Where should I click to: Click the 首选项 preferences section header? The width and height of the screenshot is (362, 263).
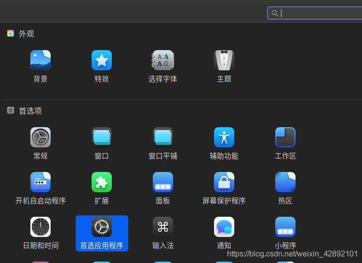(x=24, y=111)
